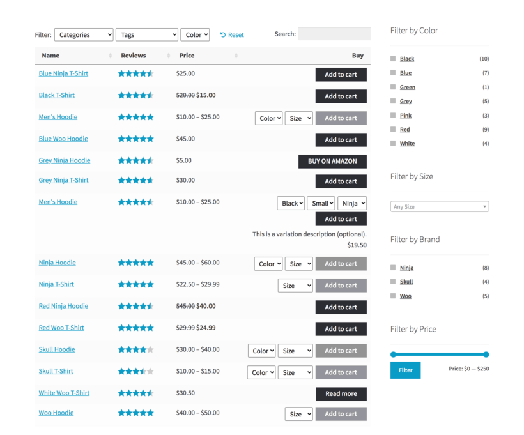The width and height of the screenshot is (524, 435).
Task: Check the Ninja brand filter
Action: point(392,268)
